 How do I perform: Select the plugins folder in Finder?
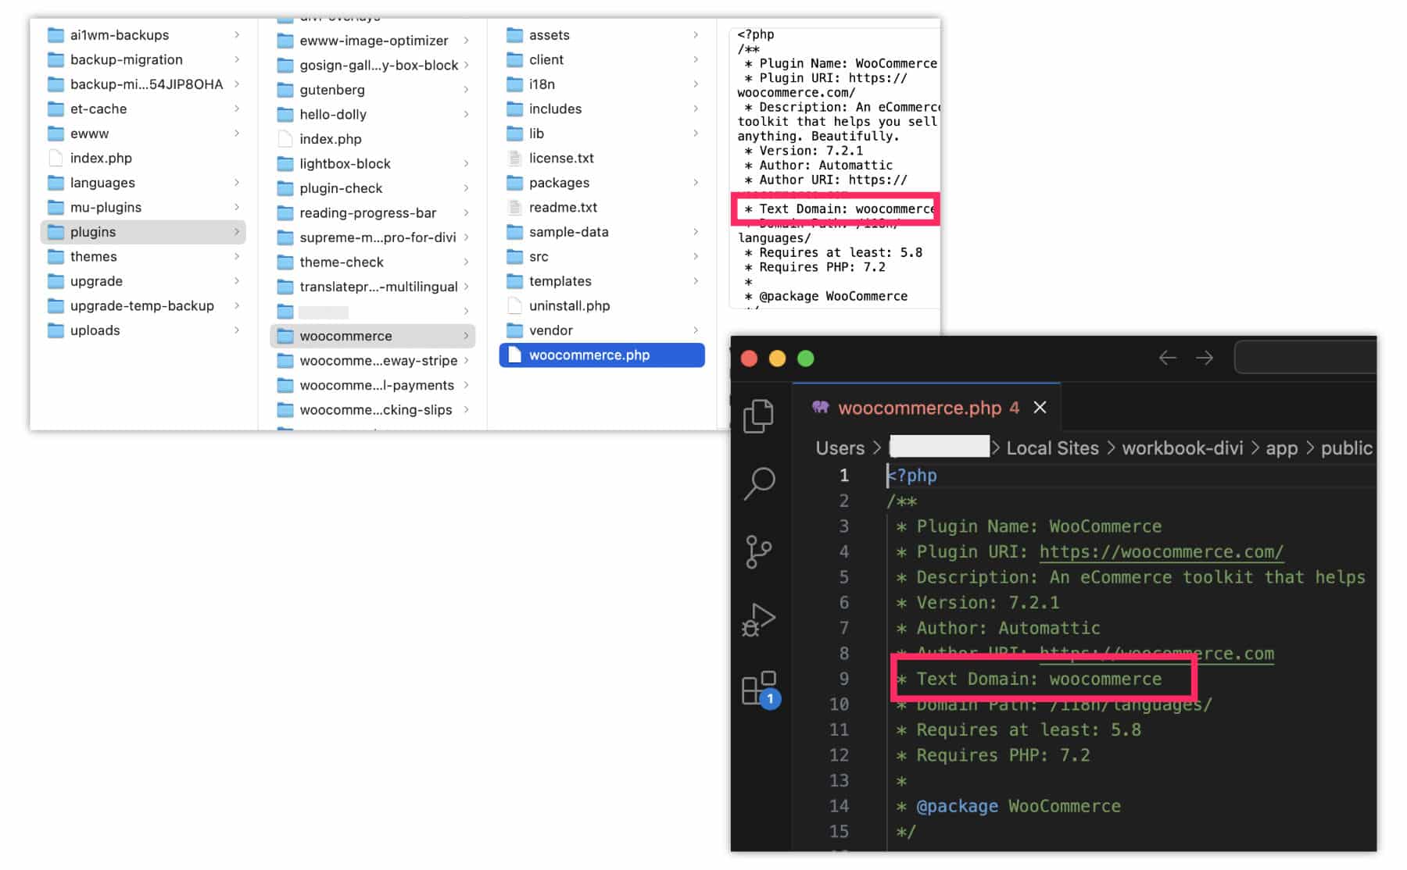[x=143, y=232]
